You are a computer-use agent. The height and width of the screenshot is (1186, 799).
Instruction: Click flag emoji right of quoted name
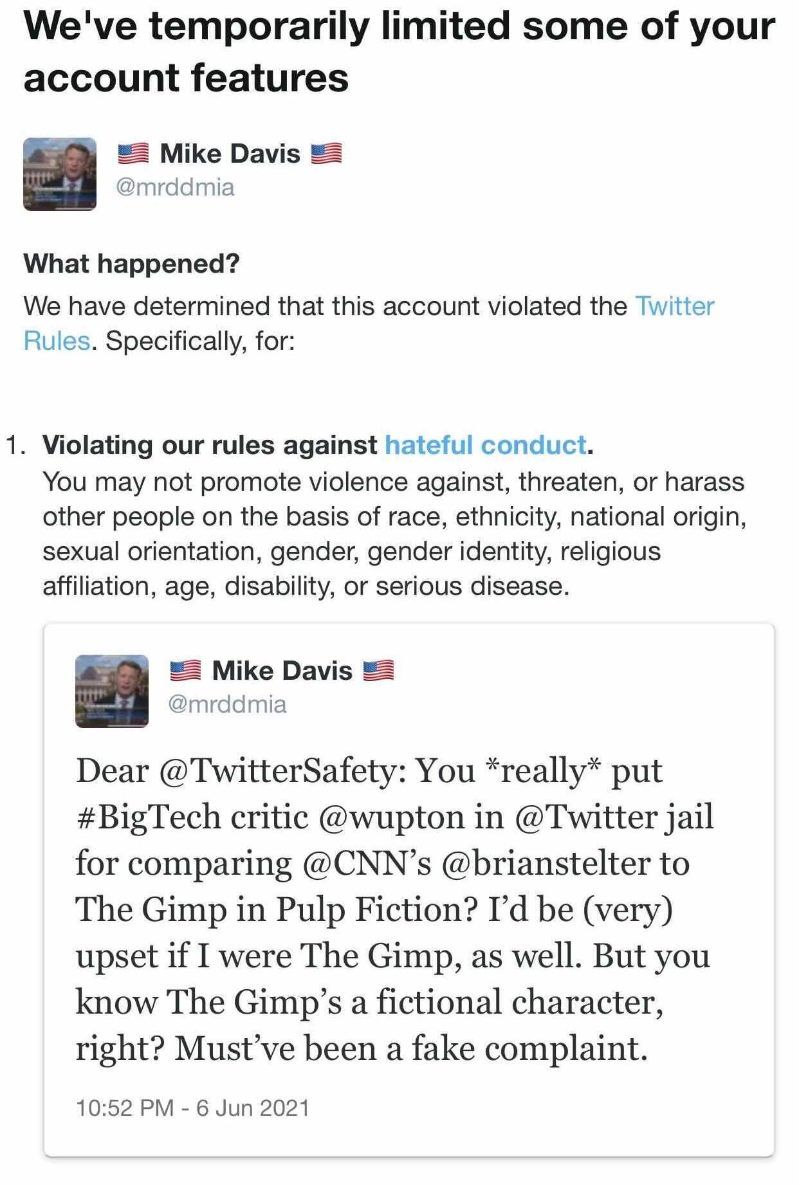tap(378, 671)
